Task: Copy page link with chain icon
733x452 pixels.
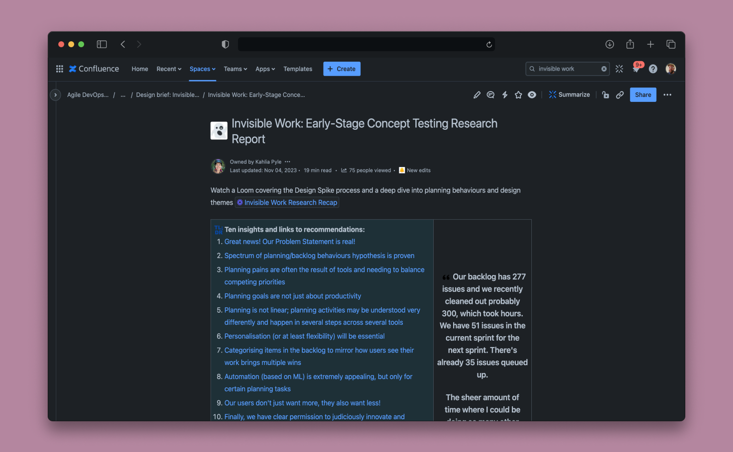Action: click(x=619, y=95)
